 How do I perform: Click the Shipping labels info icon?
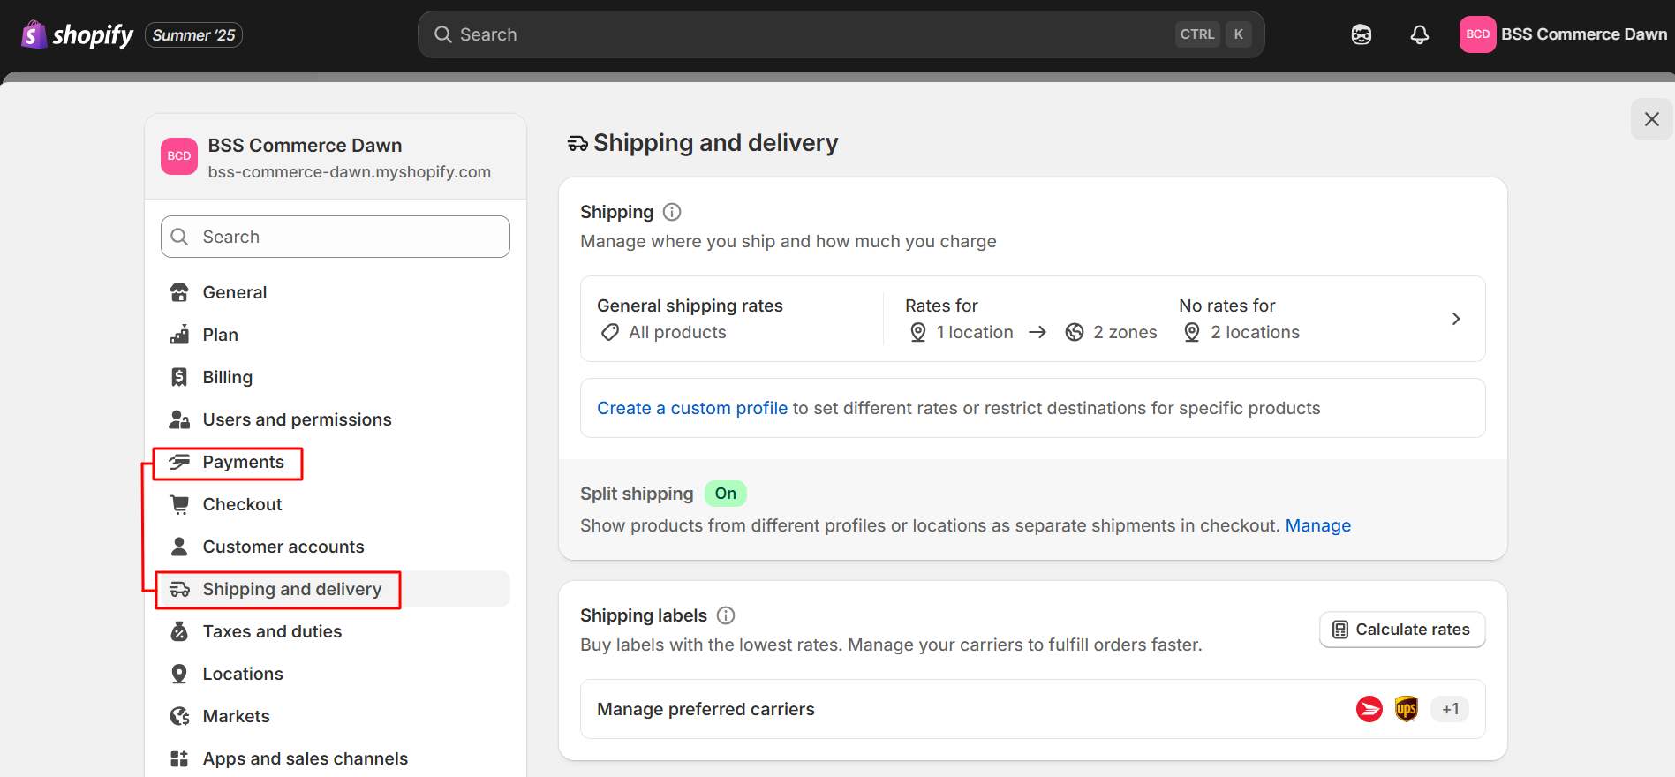tap(726, 615)
